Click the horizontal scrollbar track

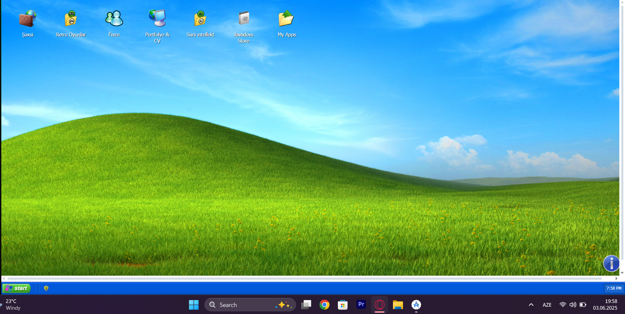click(x=304, y=278)
